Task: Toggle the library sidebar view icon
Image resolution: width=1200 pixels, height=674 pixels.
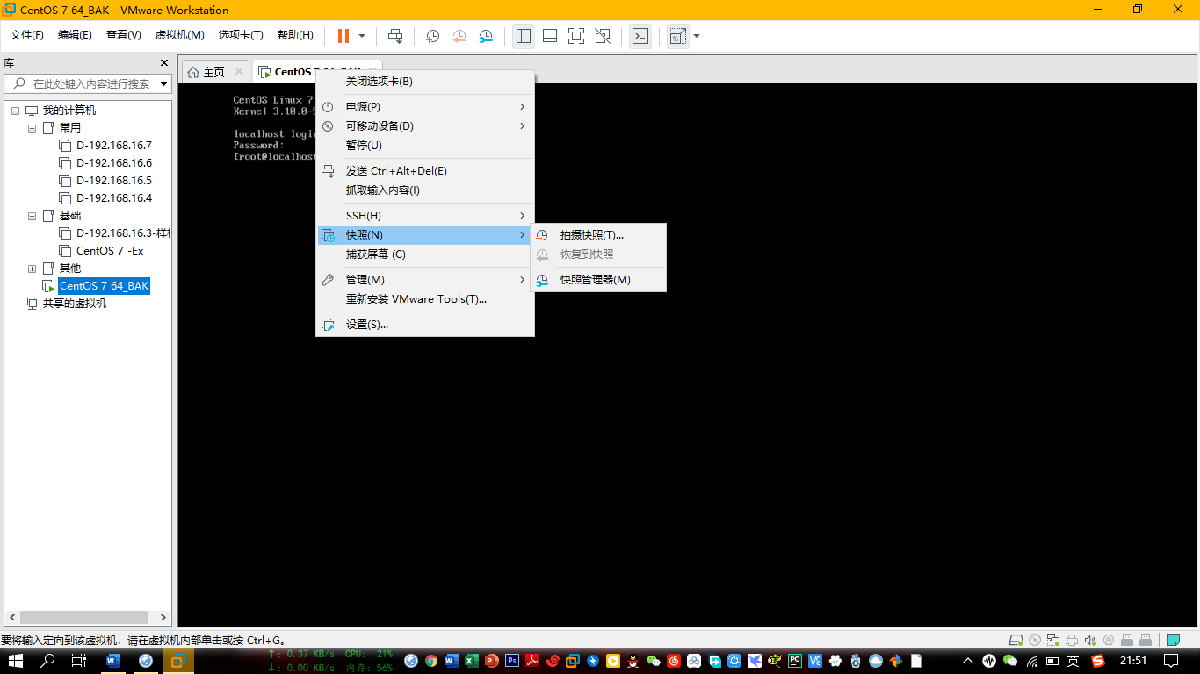Action: pos(524,36)
